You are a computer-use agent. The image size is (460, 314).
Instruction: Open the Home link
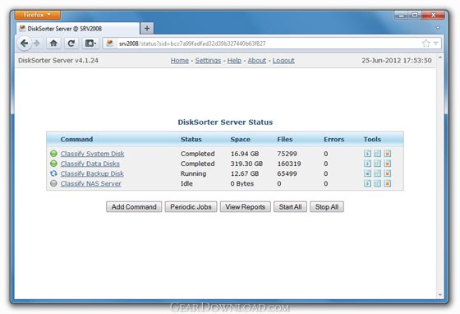point(180,61)
